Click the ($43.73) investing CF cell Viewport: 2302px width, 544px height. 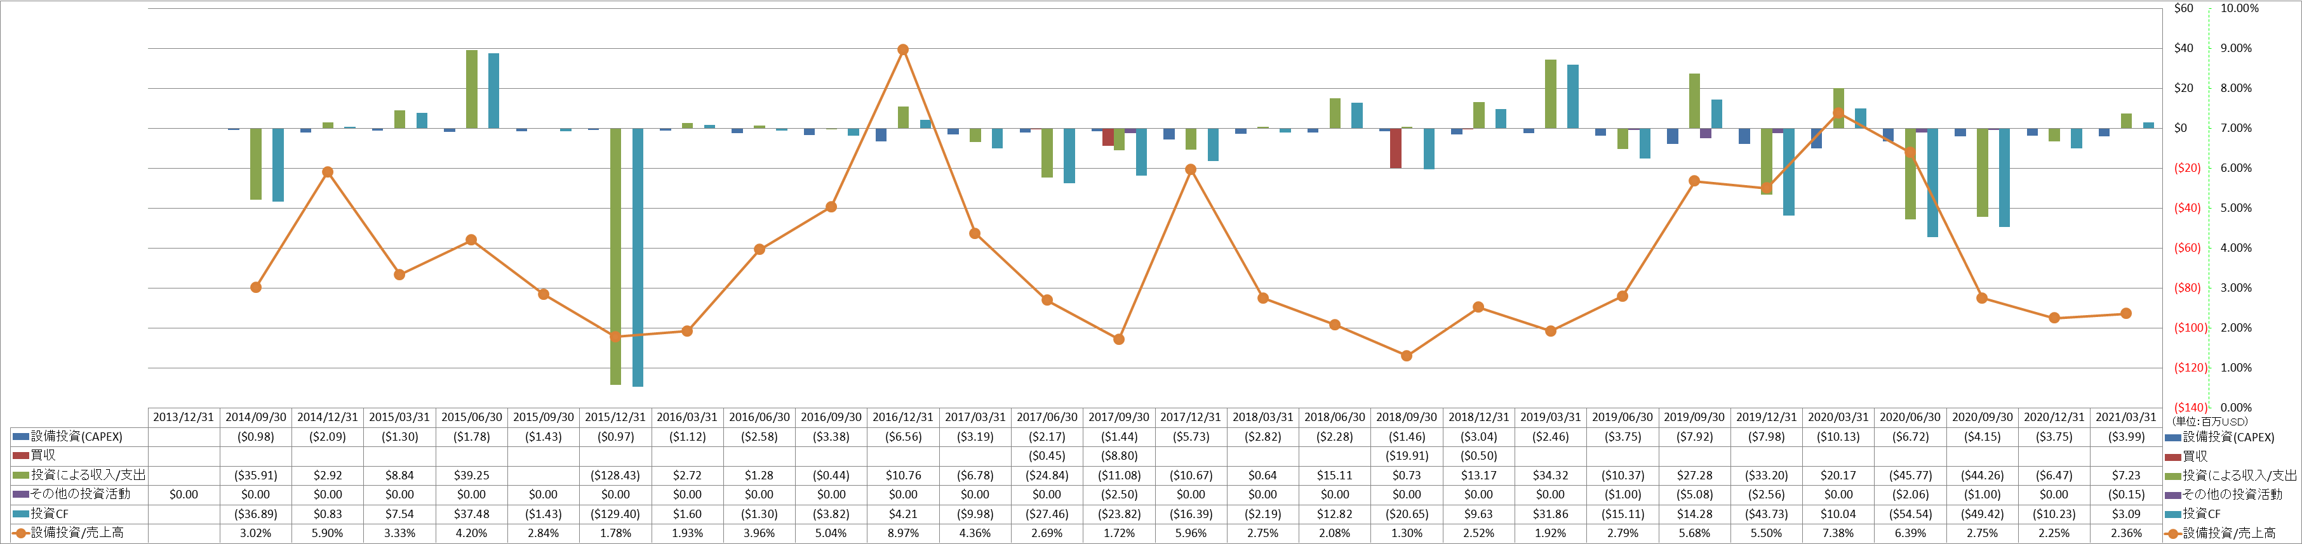[1766, 514]
